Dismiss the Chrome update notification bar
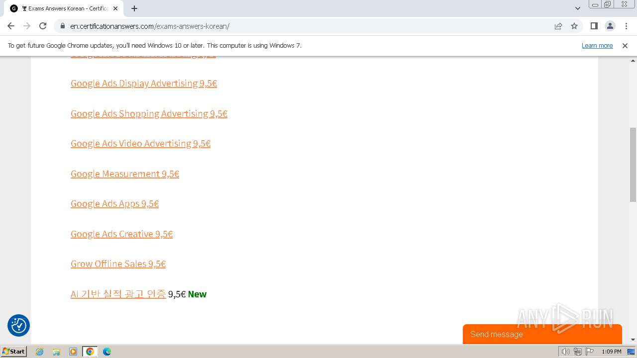Image resolution: width=637 pixels, height=358 pixels. click(x=625, y=45)
